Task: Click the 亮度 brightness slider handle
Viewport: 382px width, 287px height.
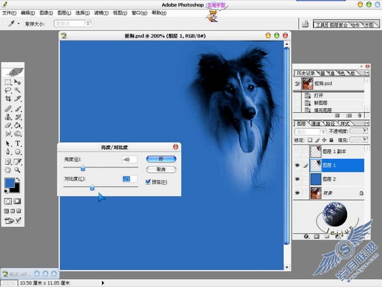Action: click(x=83, y=168)
